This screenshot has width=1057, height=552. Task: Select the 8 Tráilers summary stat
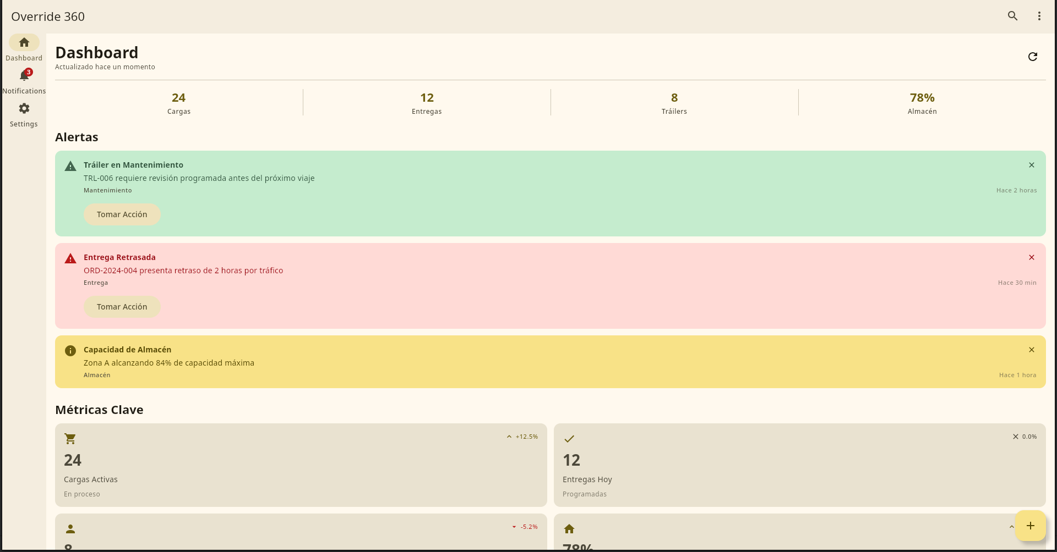pyautogui.click(x=674, y=103)
